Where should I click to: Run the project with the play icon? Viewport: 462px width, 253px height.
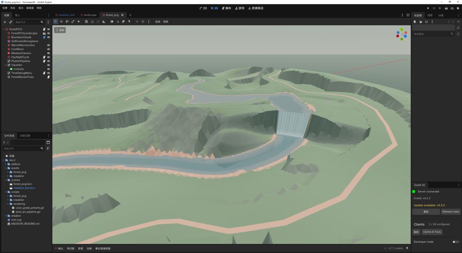coord(428,8)
